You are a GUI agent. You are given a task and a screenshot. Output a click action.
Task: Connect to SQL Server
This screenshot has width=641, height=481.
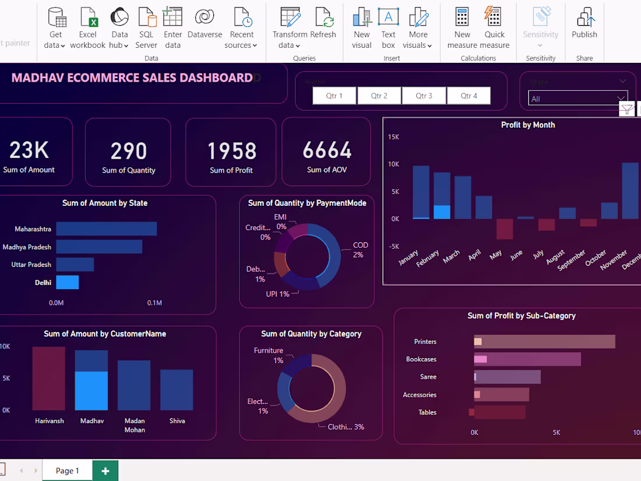click(x=146, y=26)
